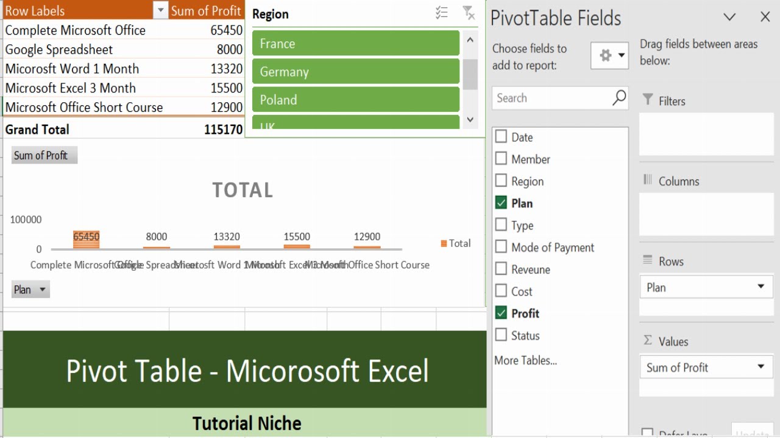
Task: Click the search magnifier icon
Action: point(619,97)
